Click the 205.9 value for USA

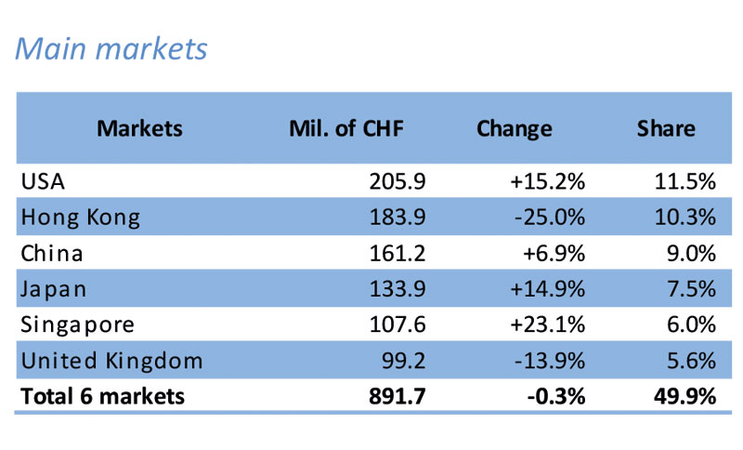398,183
